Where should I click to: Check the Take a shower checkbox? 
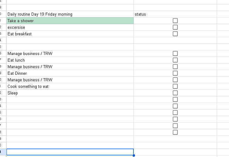point(175,21)
